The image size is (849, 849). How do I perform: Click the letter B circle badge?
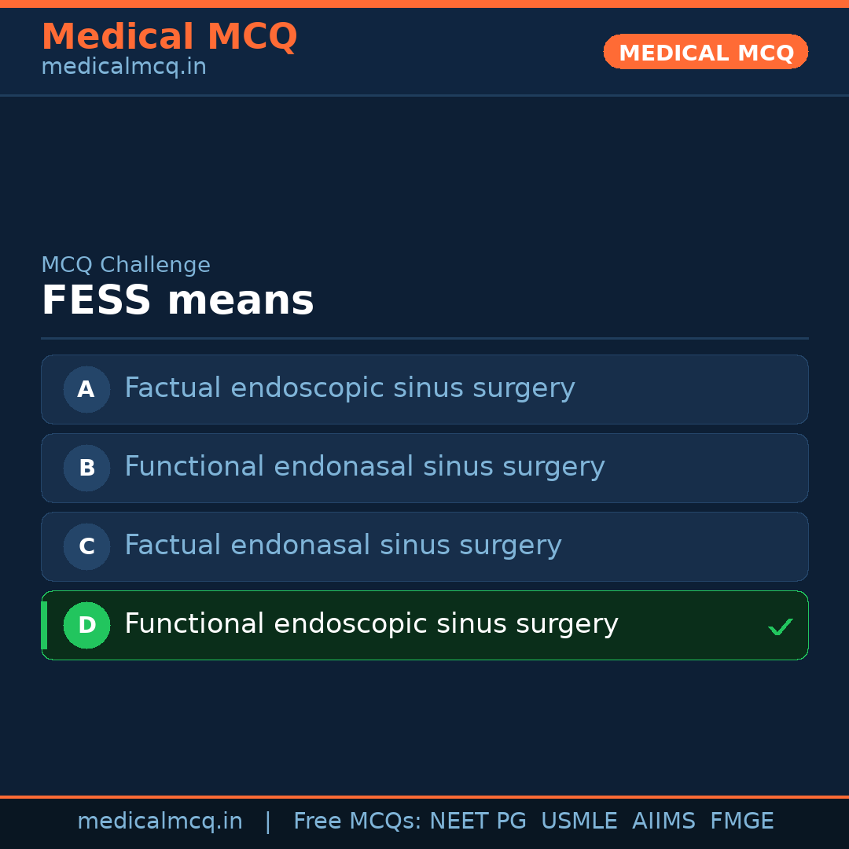point(86,468)
